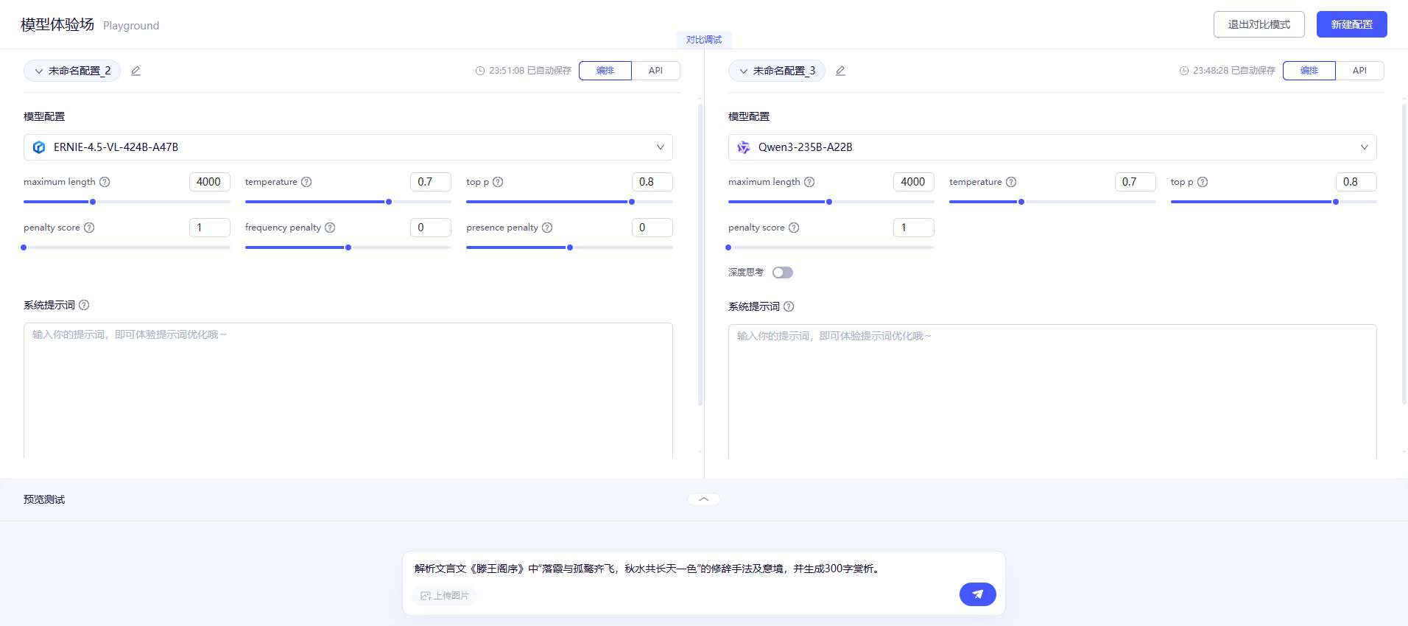This screenshot has width=1408, height=626.
Task: Click help icon beside left 系统提示词
Action: [x=84, y=305]
